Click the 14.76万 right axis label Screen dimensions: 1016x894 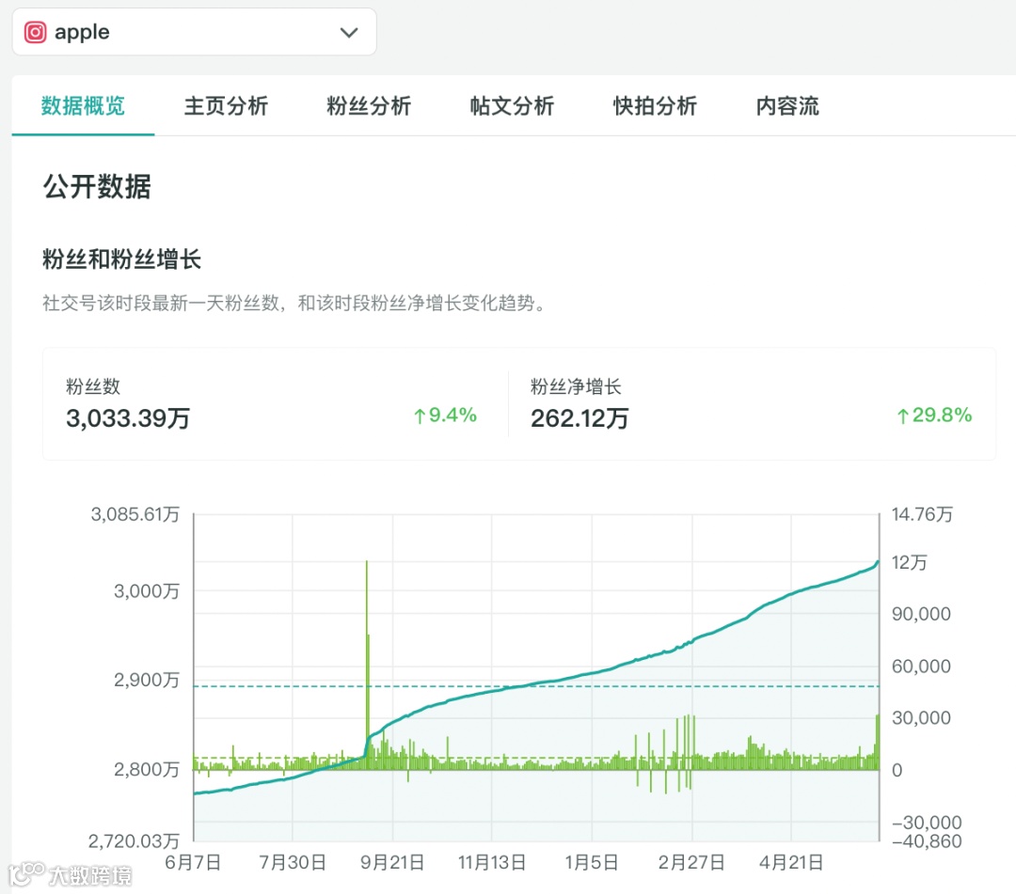point(922,514)
